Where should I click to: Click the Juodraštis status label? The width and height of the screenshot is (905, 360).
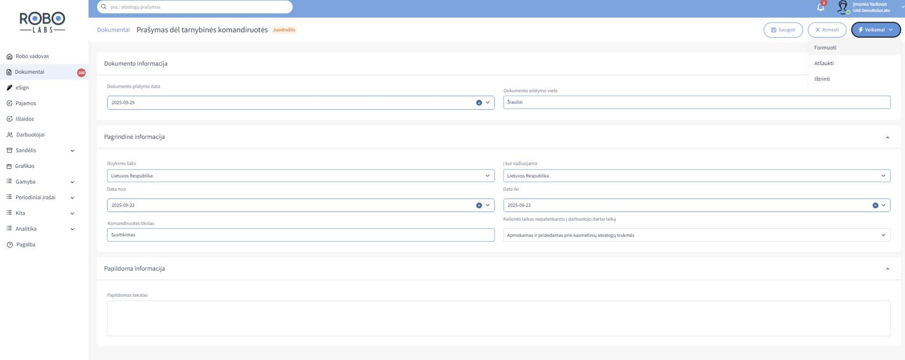coord(284,30)
